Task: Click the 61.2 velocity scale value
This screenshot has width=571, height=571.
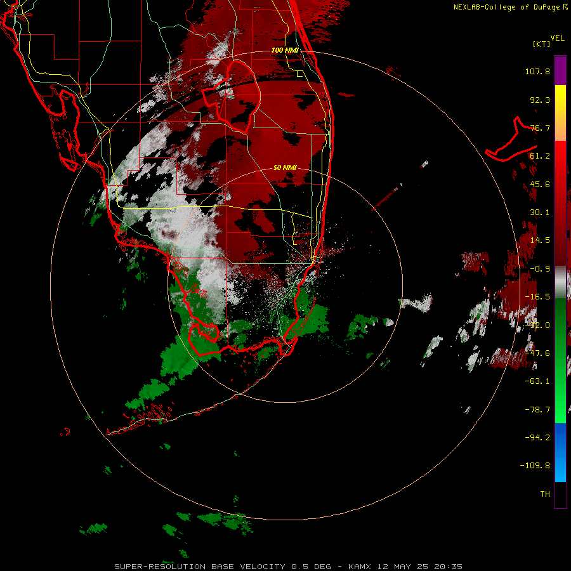Action: [540, 156]
